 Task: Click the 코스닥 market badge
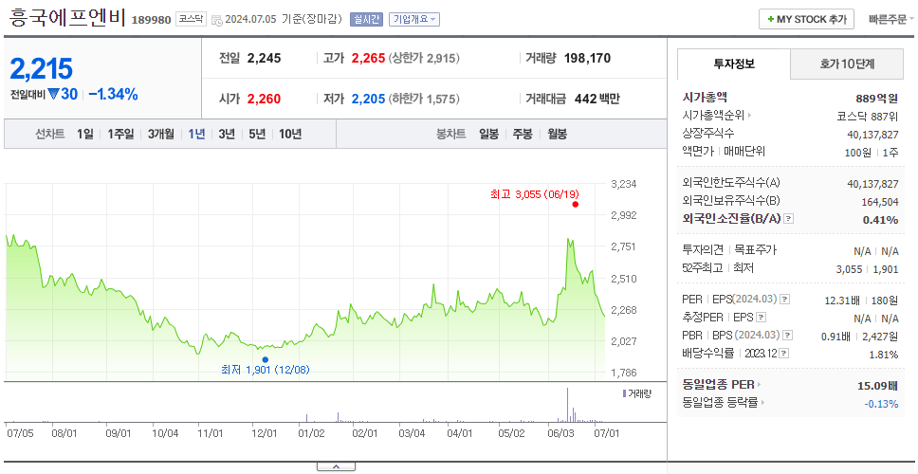(x=191, y=19)
